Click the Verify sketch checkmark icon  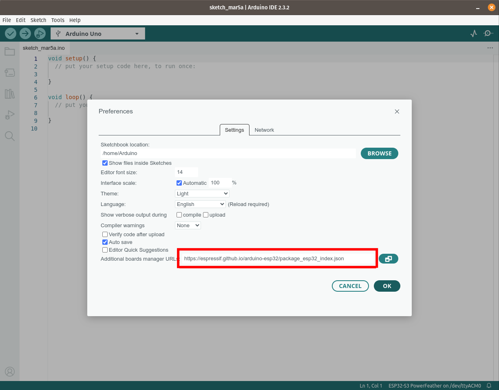(x=11, y=33)
